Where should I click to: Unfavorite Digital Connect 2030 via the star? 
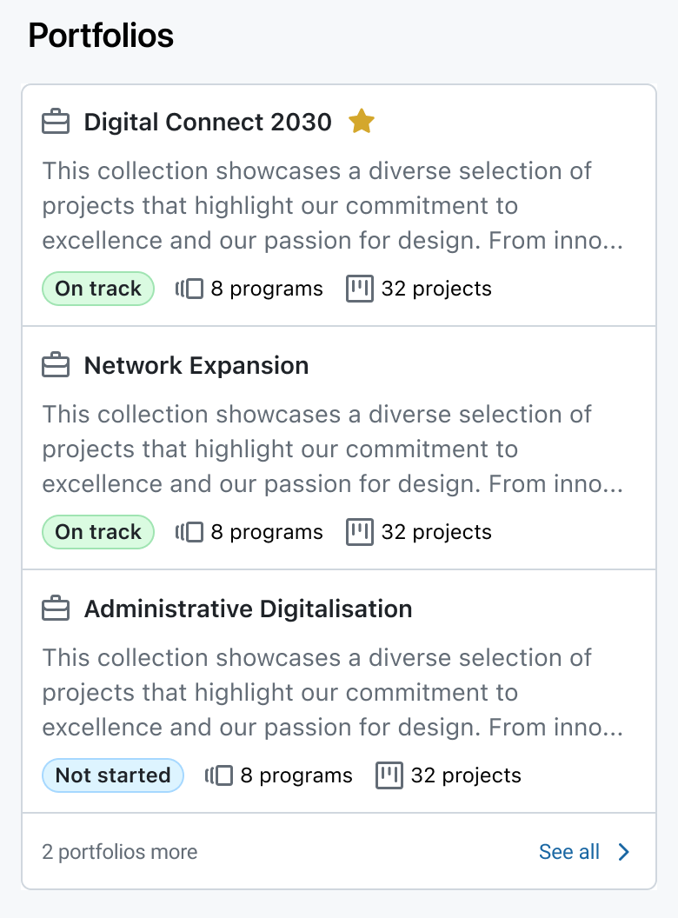point(362,121)
